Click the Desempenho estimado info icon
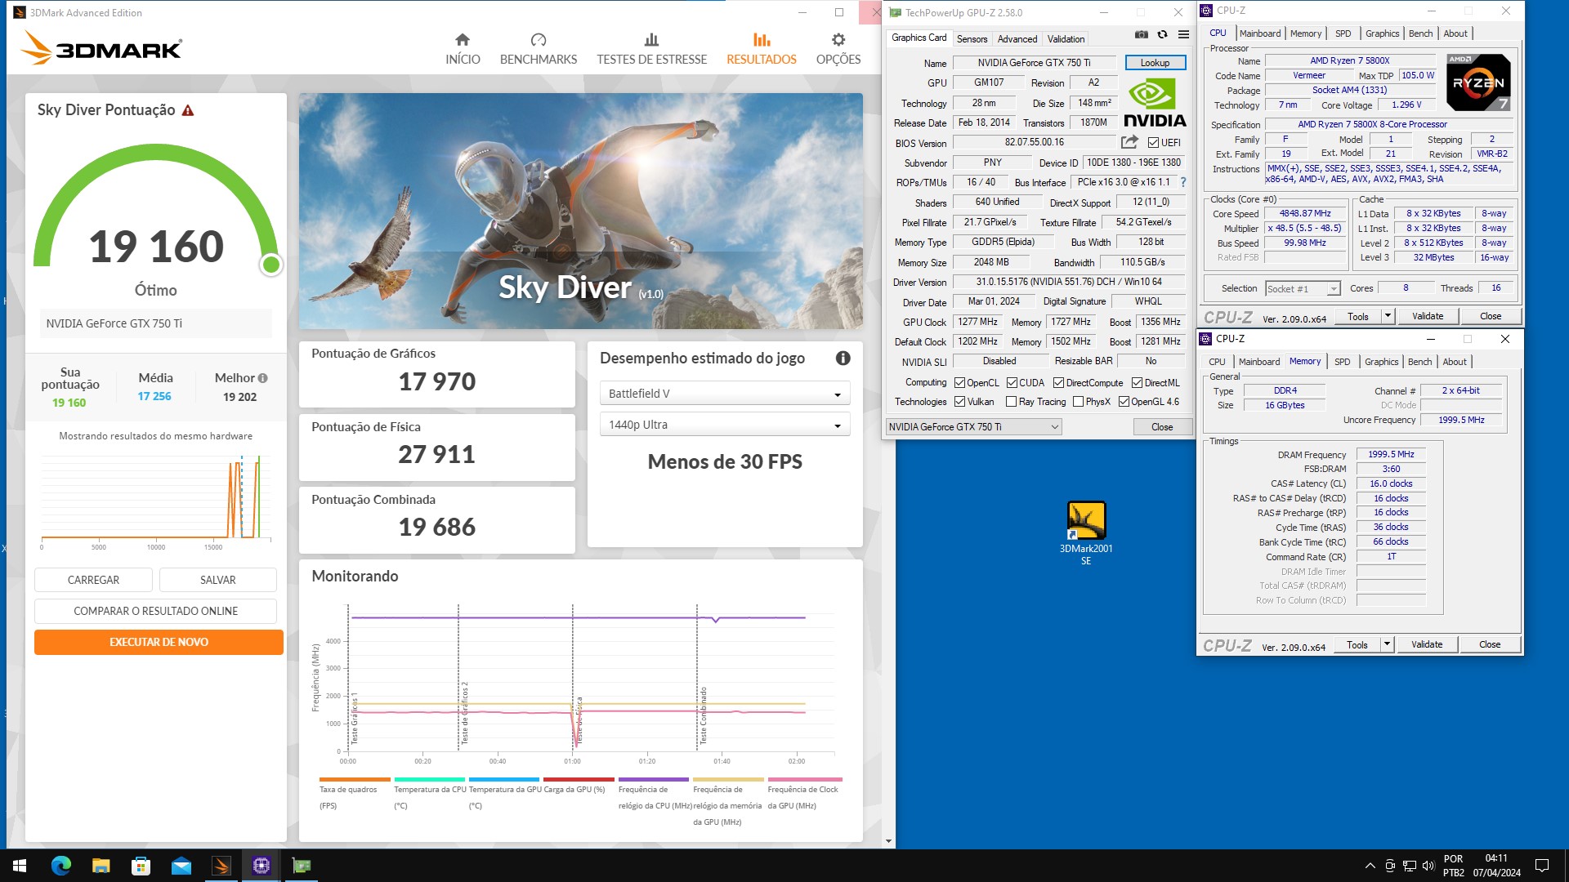Screen dimensions: 1569x882 (843, 358)
